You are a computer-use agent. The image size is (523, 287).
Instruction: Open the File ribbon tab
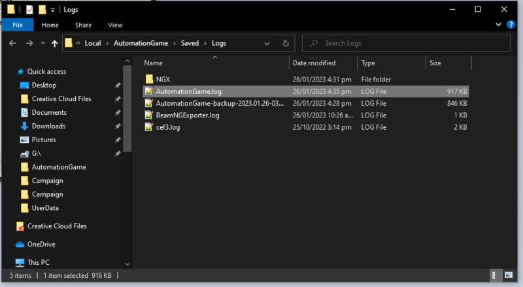(18, 25)
